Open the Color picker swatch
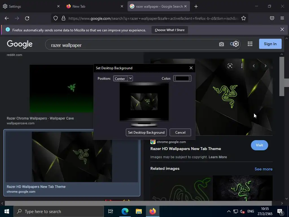Viewport: 289px width, 217px height. tap(182, 79)
